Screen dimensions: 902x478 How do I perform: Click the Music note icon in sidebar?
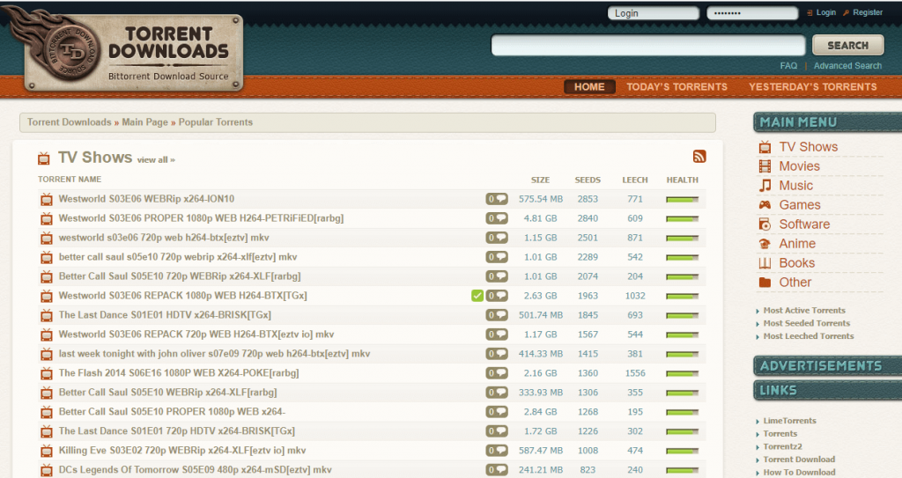pos(765,186)
